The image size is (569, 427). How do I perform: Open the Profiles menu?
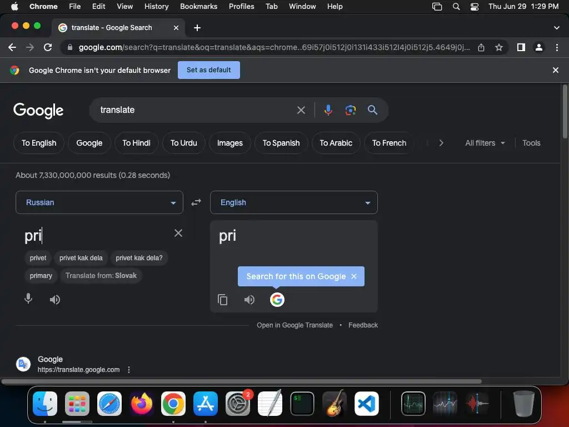tap(241, 6)
